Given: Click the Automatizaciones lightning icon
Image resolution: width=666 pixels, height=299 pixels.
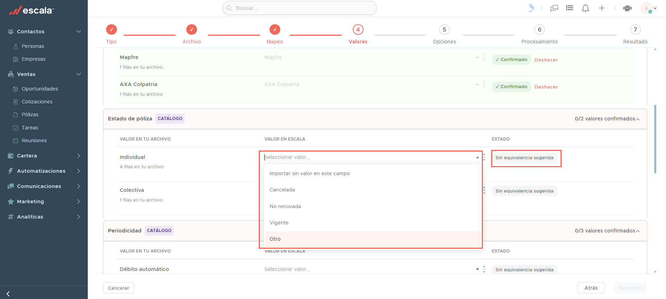Looking at the screenshot, I should tap(11, 171).
